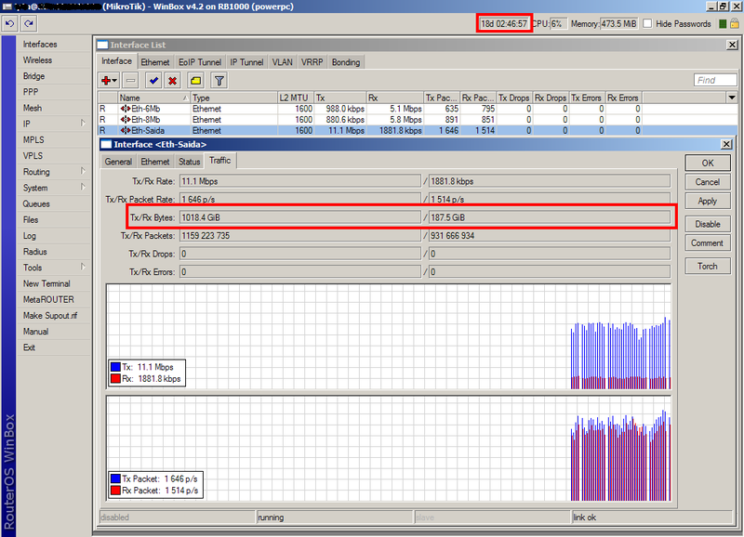Click the L2 MTU column header
The height and width of the screenshot is (537, 744).
tap(296, 98)
